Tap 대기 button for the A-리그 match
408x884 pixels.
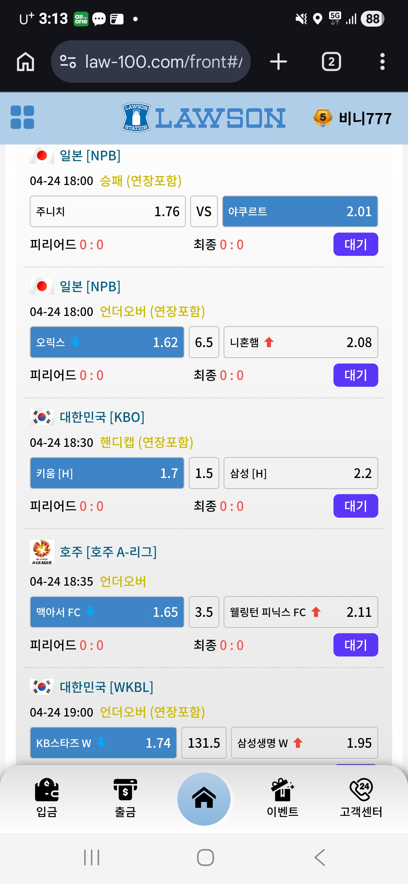pos(356,645)
